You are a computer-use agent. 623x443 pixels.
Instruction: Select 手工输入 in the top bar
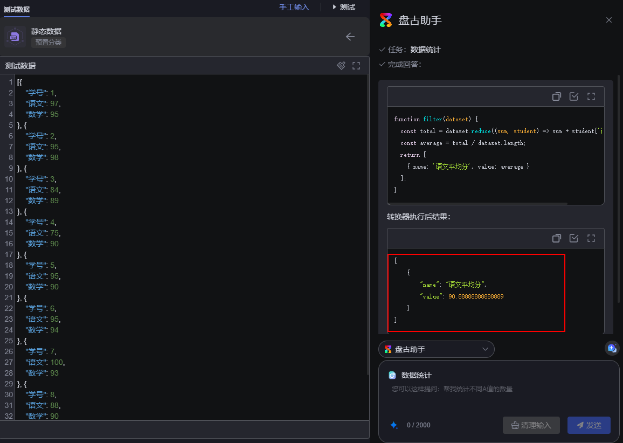pyautogui.click(x=294, y=7)
